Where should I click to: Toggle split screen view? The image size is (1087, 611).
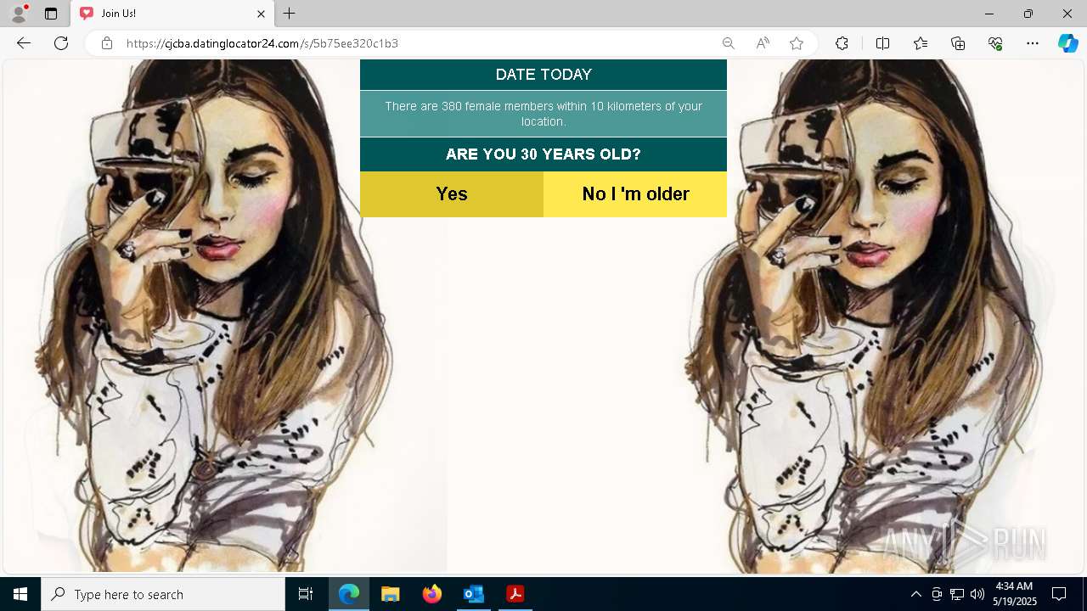tap(882, 43)
